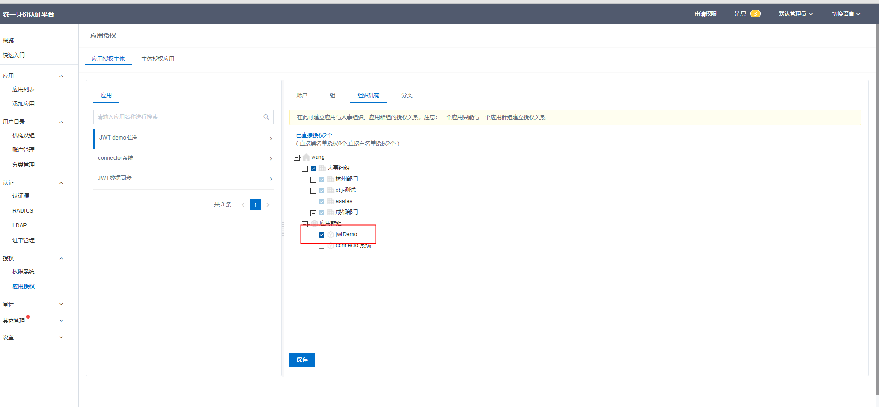Screen dimensions: 879x407
Task: Click the message count badge
Action: (x=755, y=14)
